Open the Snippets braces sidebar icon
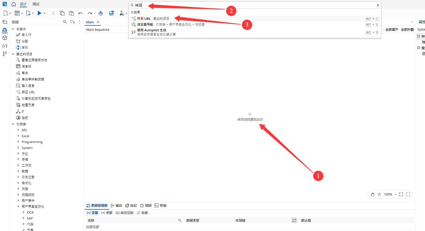The height and width of the screenshot is (231, 425). (5, 46)
